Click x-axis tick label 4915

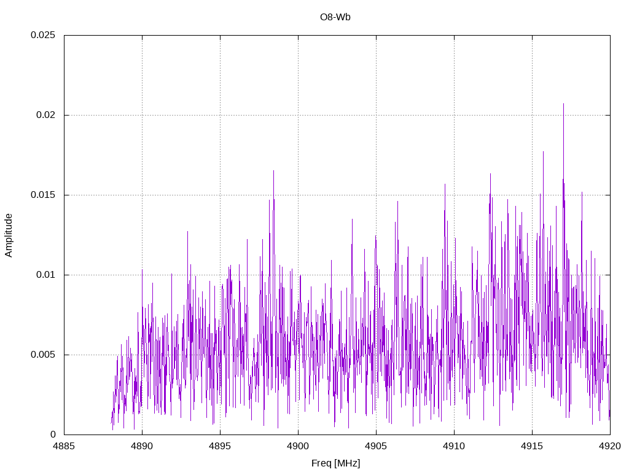[x=532, y=446]
